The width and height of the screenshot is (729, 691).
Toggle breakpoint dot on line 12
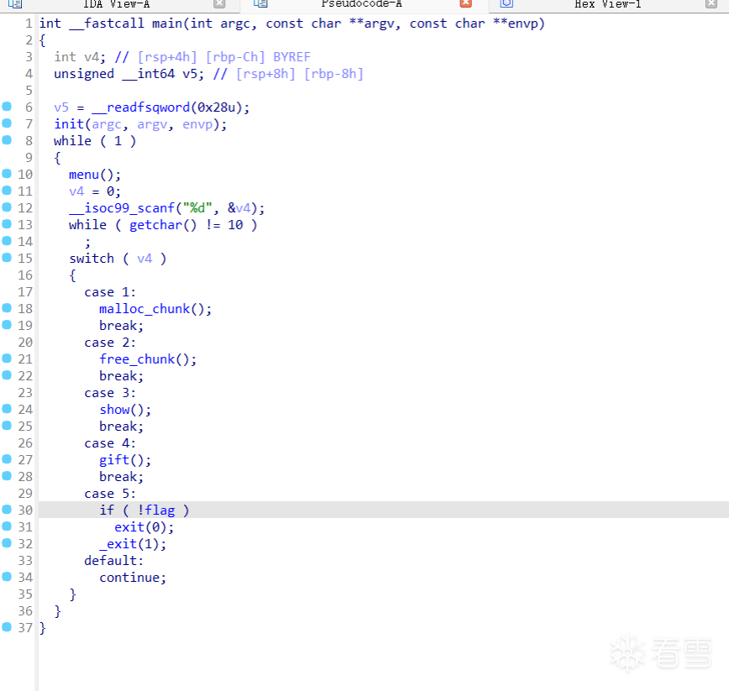(x=7, y=207)
